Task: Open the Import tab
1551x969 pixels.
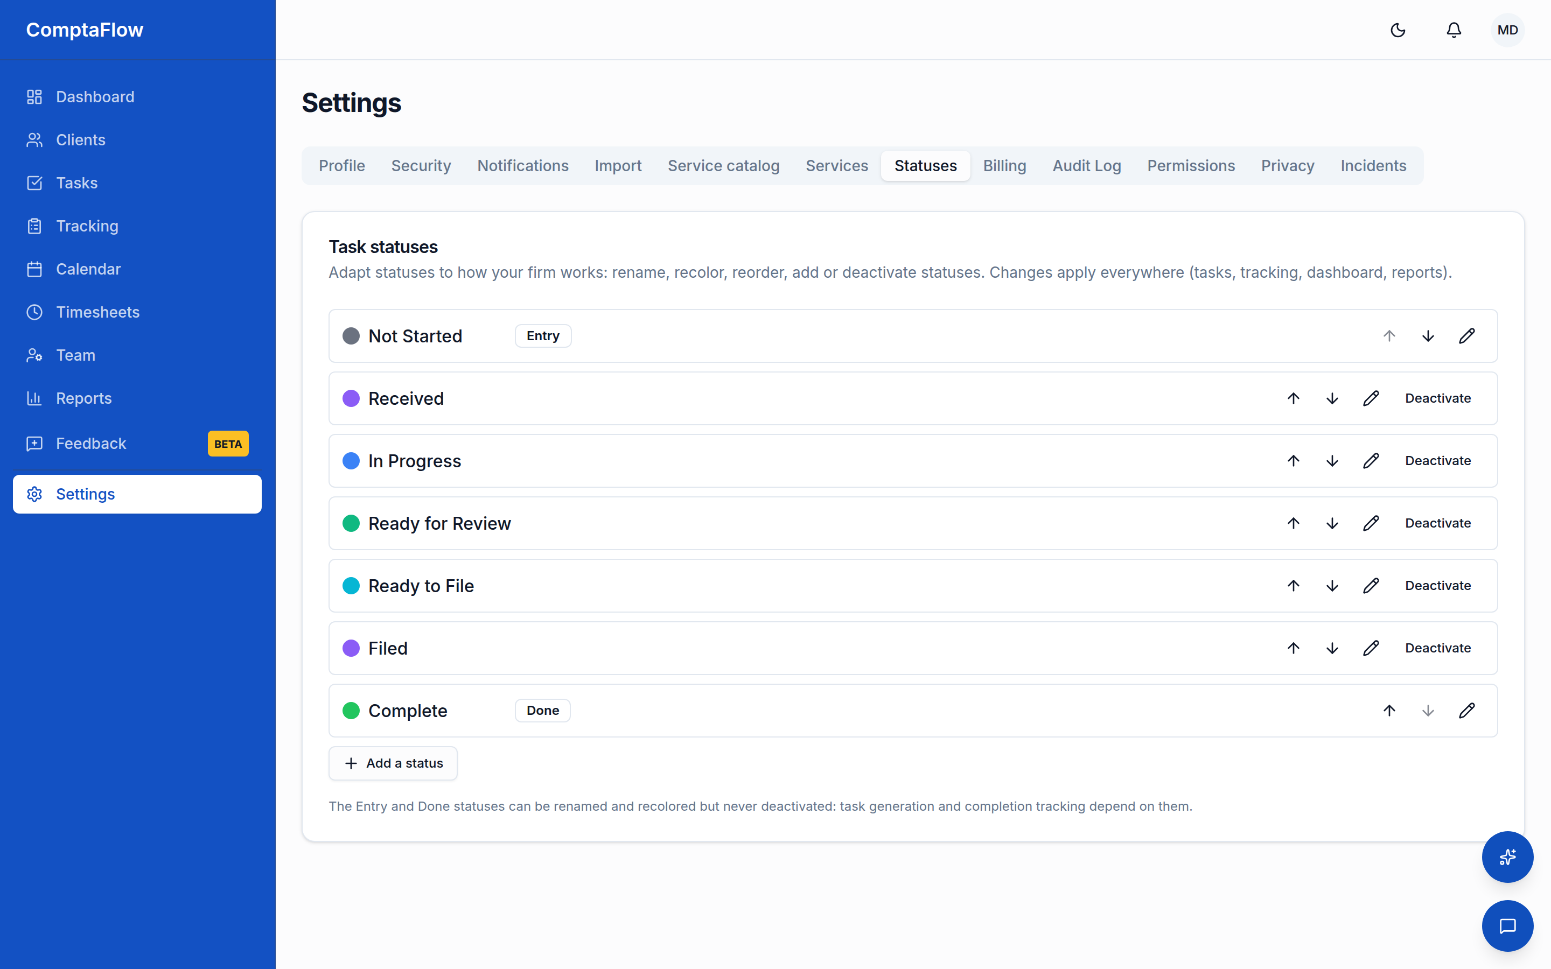Action: tap(618, 166)
